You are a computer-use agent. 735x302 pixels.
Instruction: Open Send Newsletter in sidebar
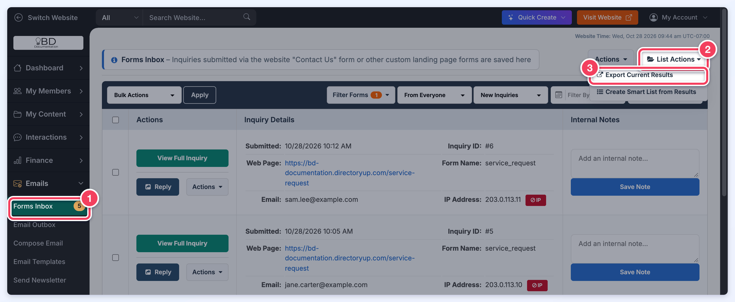click(x=40, y=280)
